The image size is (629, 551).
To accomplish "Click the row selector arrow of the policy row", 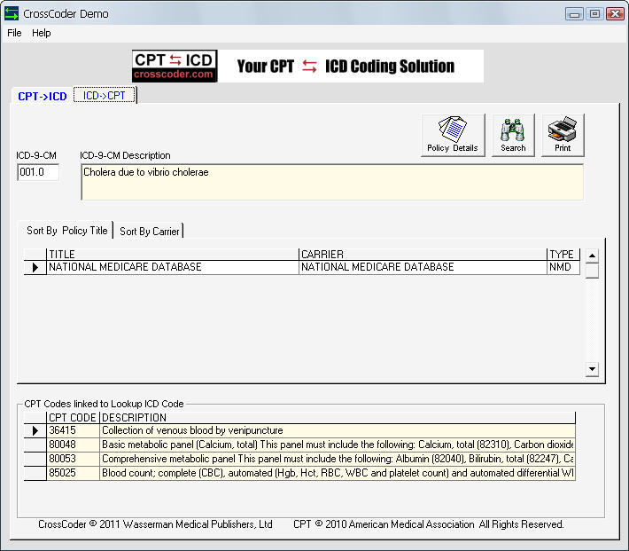I will (x=35, y=267).
